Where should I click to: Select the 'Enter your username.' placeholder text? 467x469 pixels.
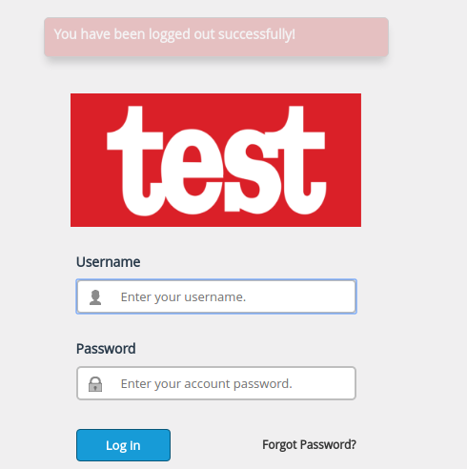click(x=183, y=297)
